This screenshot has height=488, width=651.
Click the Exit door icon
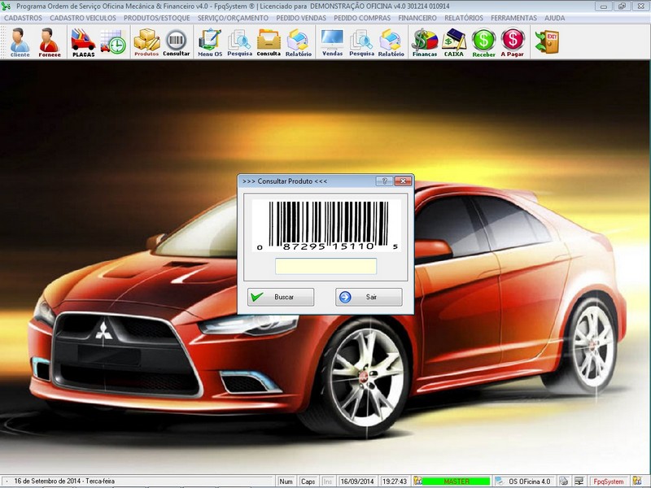547,41
